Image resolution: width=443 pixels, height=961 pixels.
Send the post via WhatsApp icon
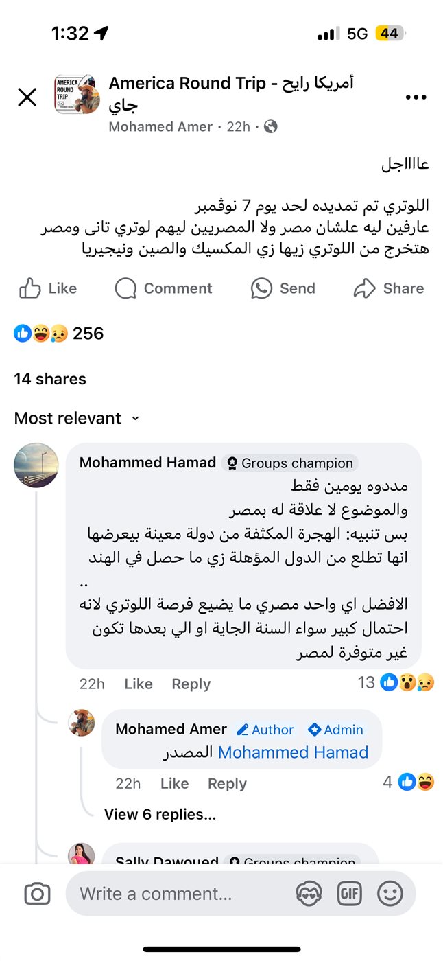(x=261, y=288)
